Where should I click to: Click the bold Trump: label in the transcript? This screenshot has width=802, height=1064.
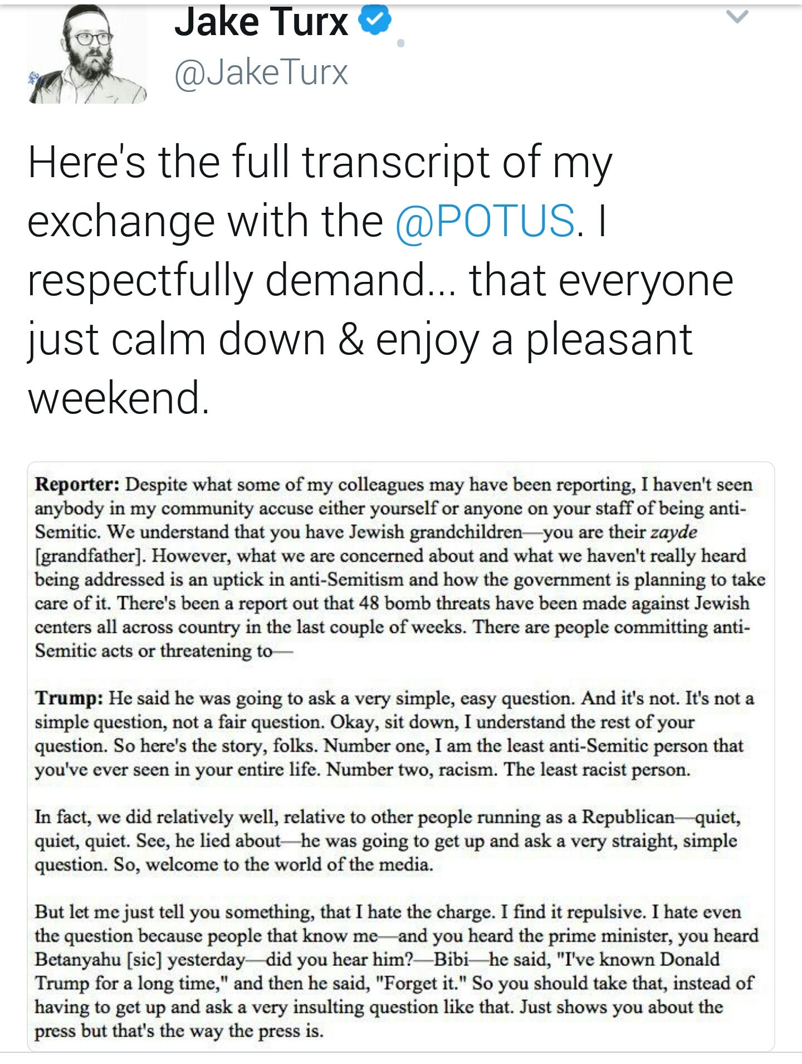(69, 697)
